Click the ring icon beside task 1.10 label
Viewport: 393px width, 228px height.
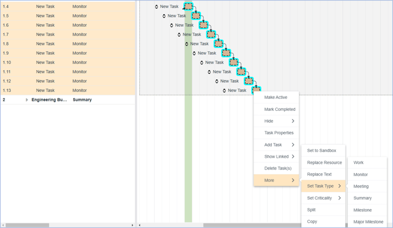tap(202, 63)
